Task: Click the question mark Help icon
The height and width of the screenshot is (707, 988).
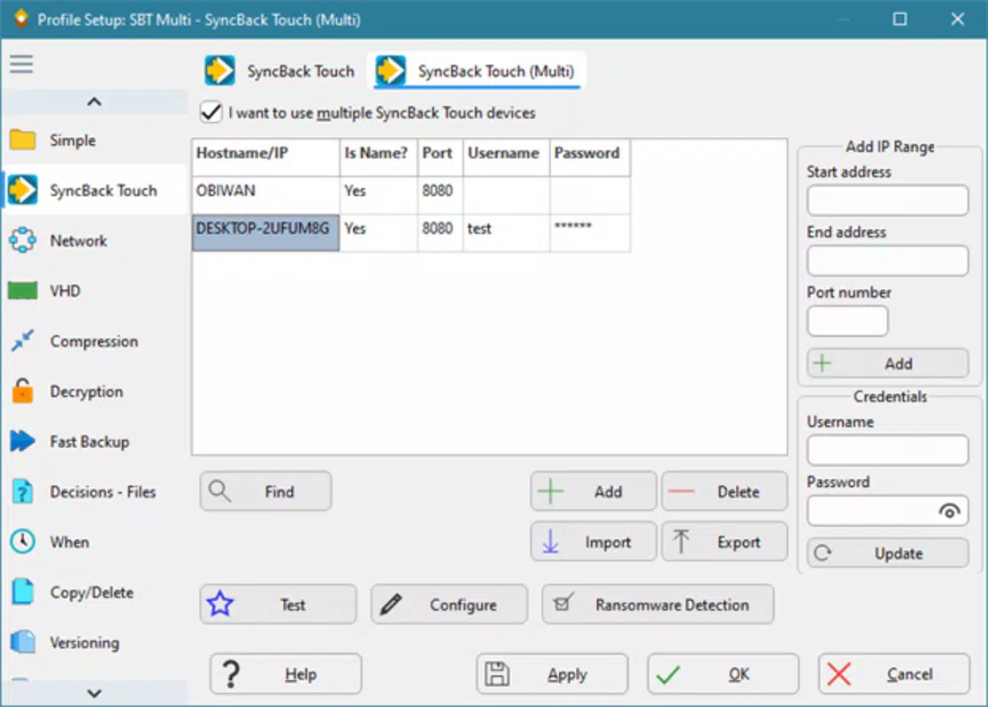Action: [231, 674]
